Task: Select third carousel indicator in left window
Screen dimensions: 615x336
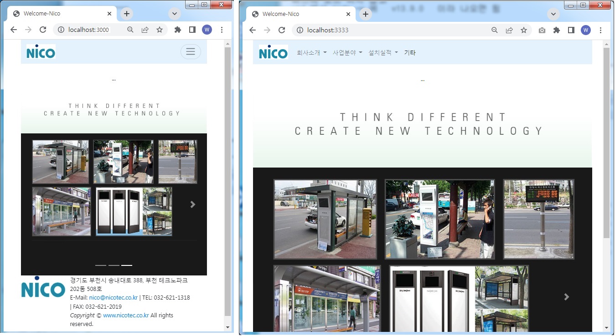Action: click(x=127, y=265)
